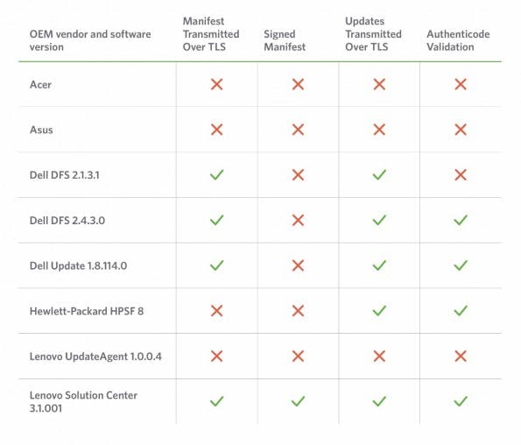The height and width of the screenshot is (445, 521).
Task: Click the 'Manifest Transmitted Over TLS' column header
Action: point(211,34)
